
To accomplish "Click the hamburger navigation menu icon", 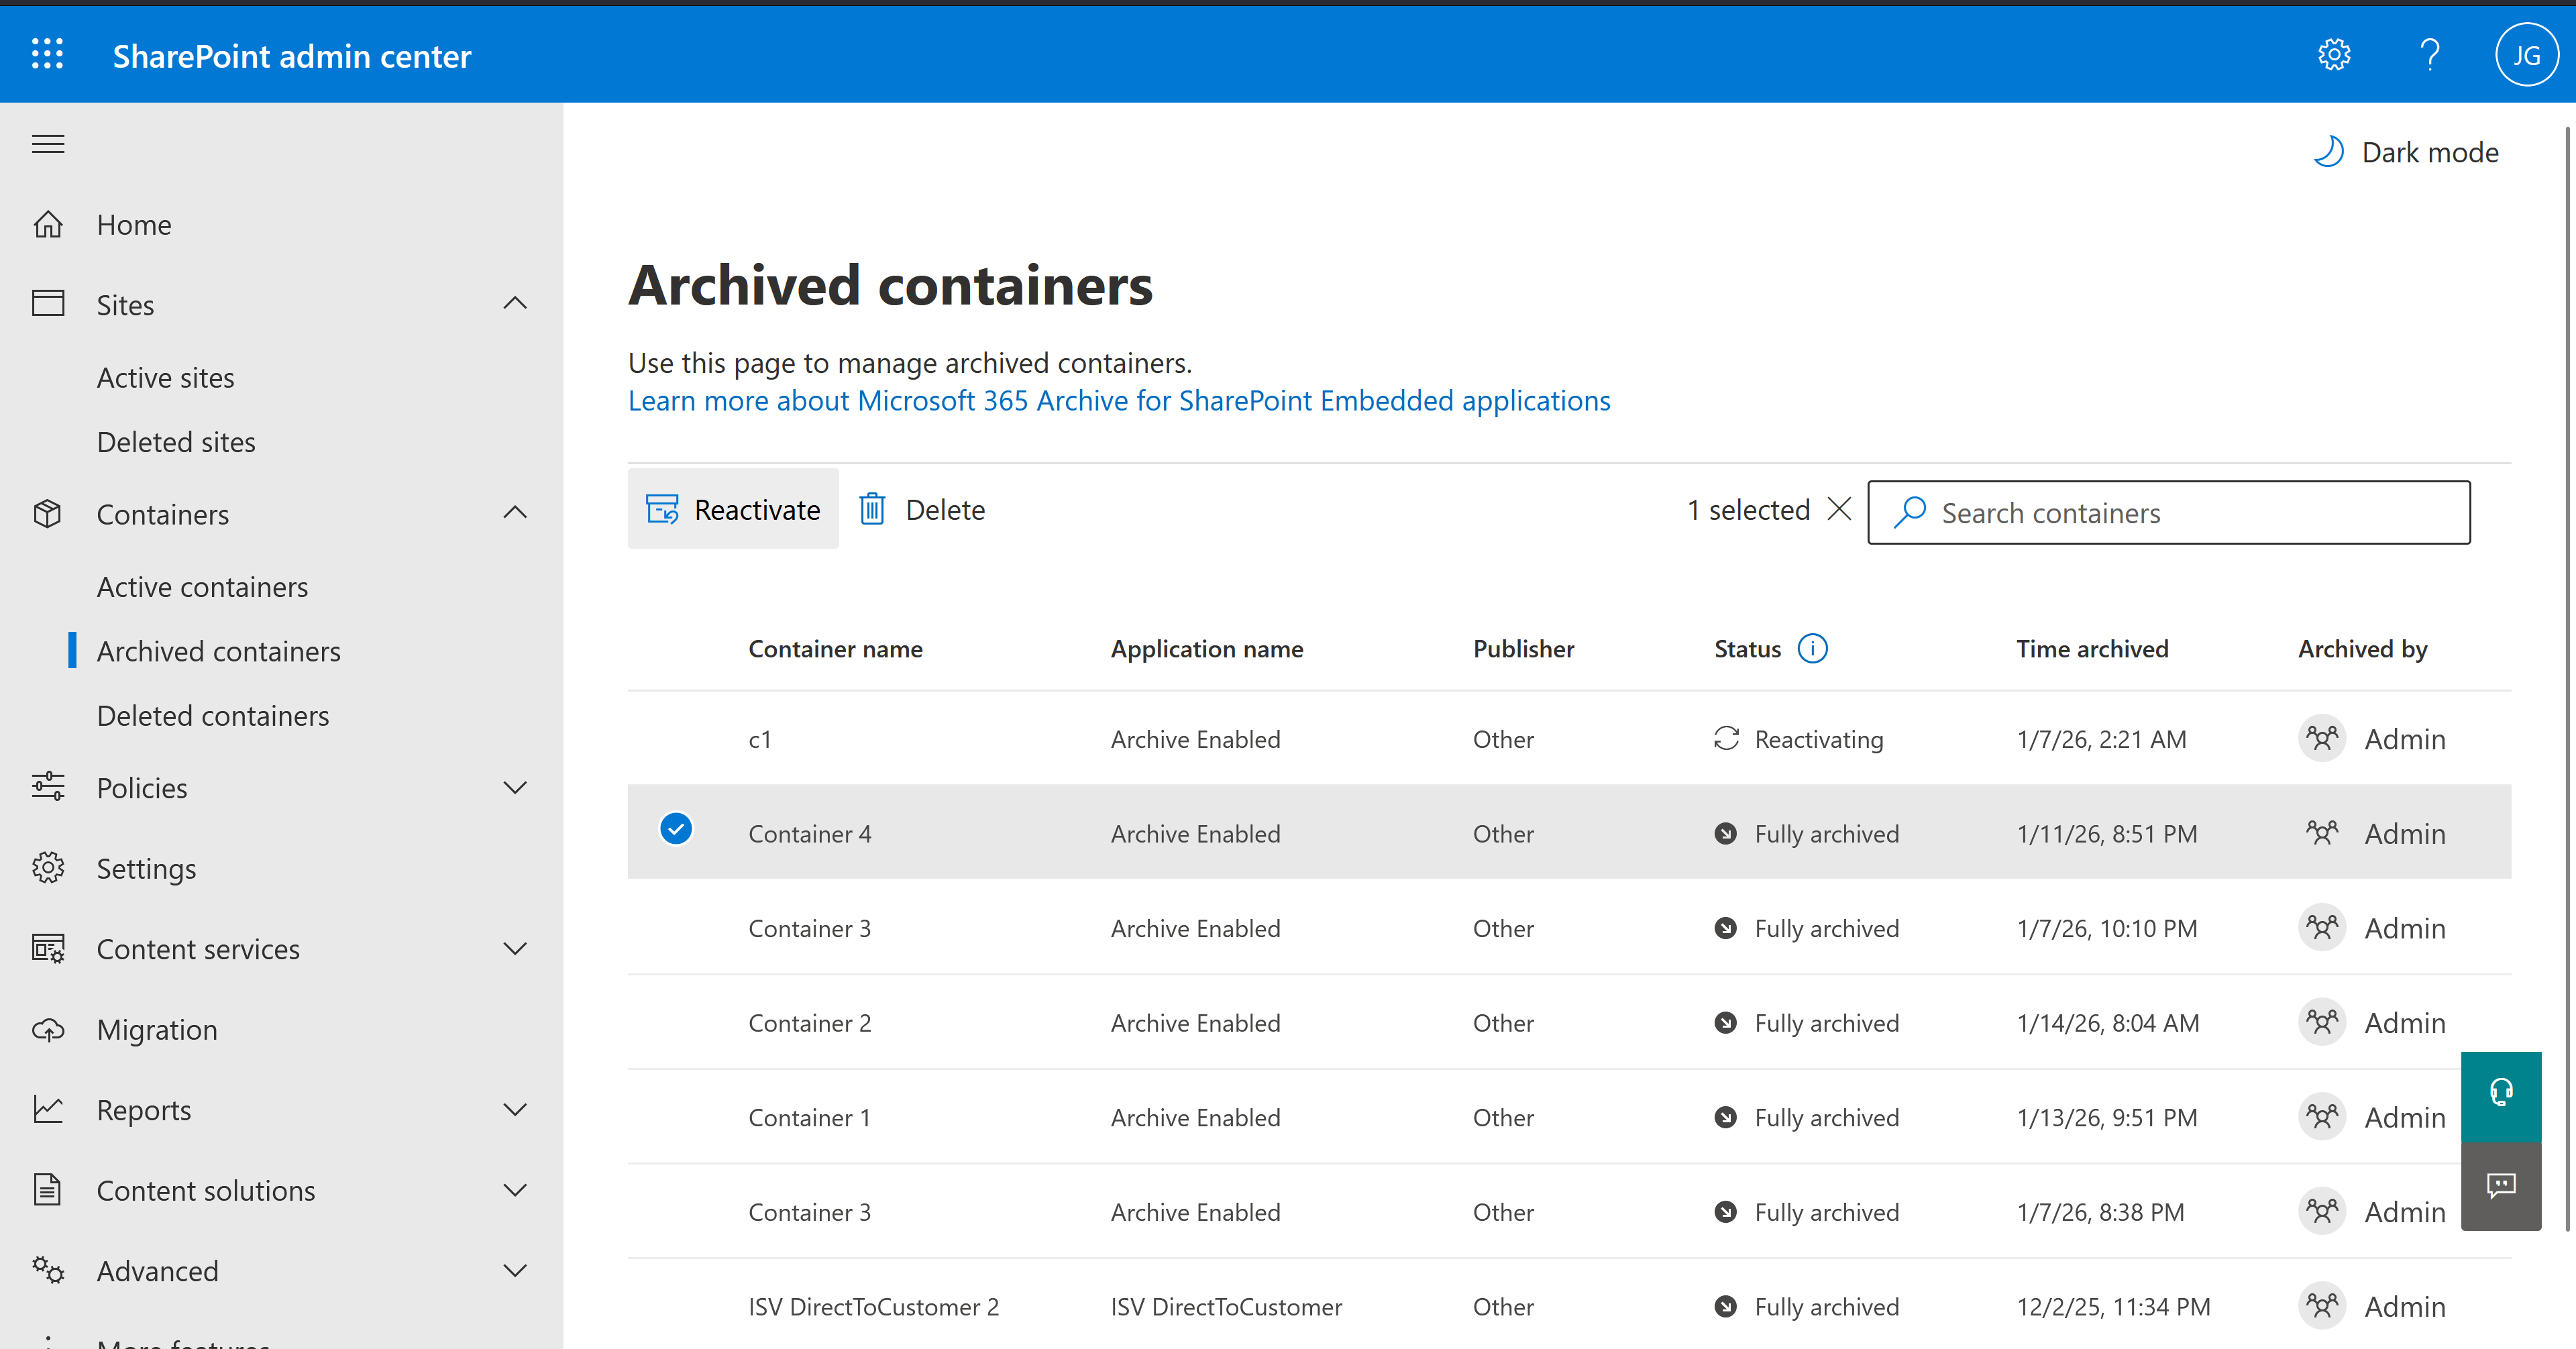I will [47, 143].
